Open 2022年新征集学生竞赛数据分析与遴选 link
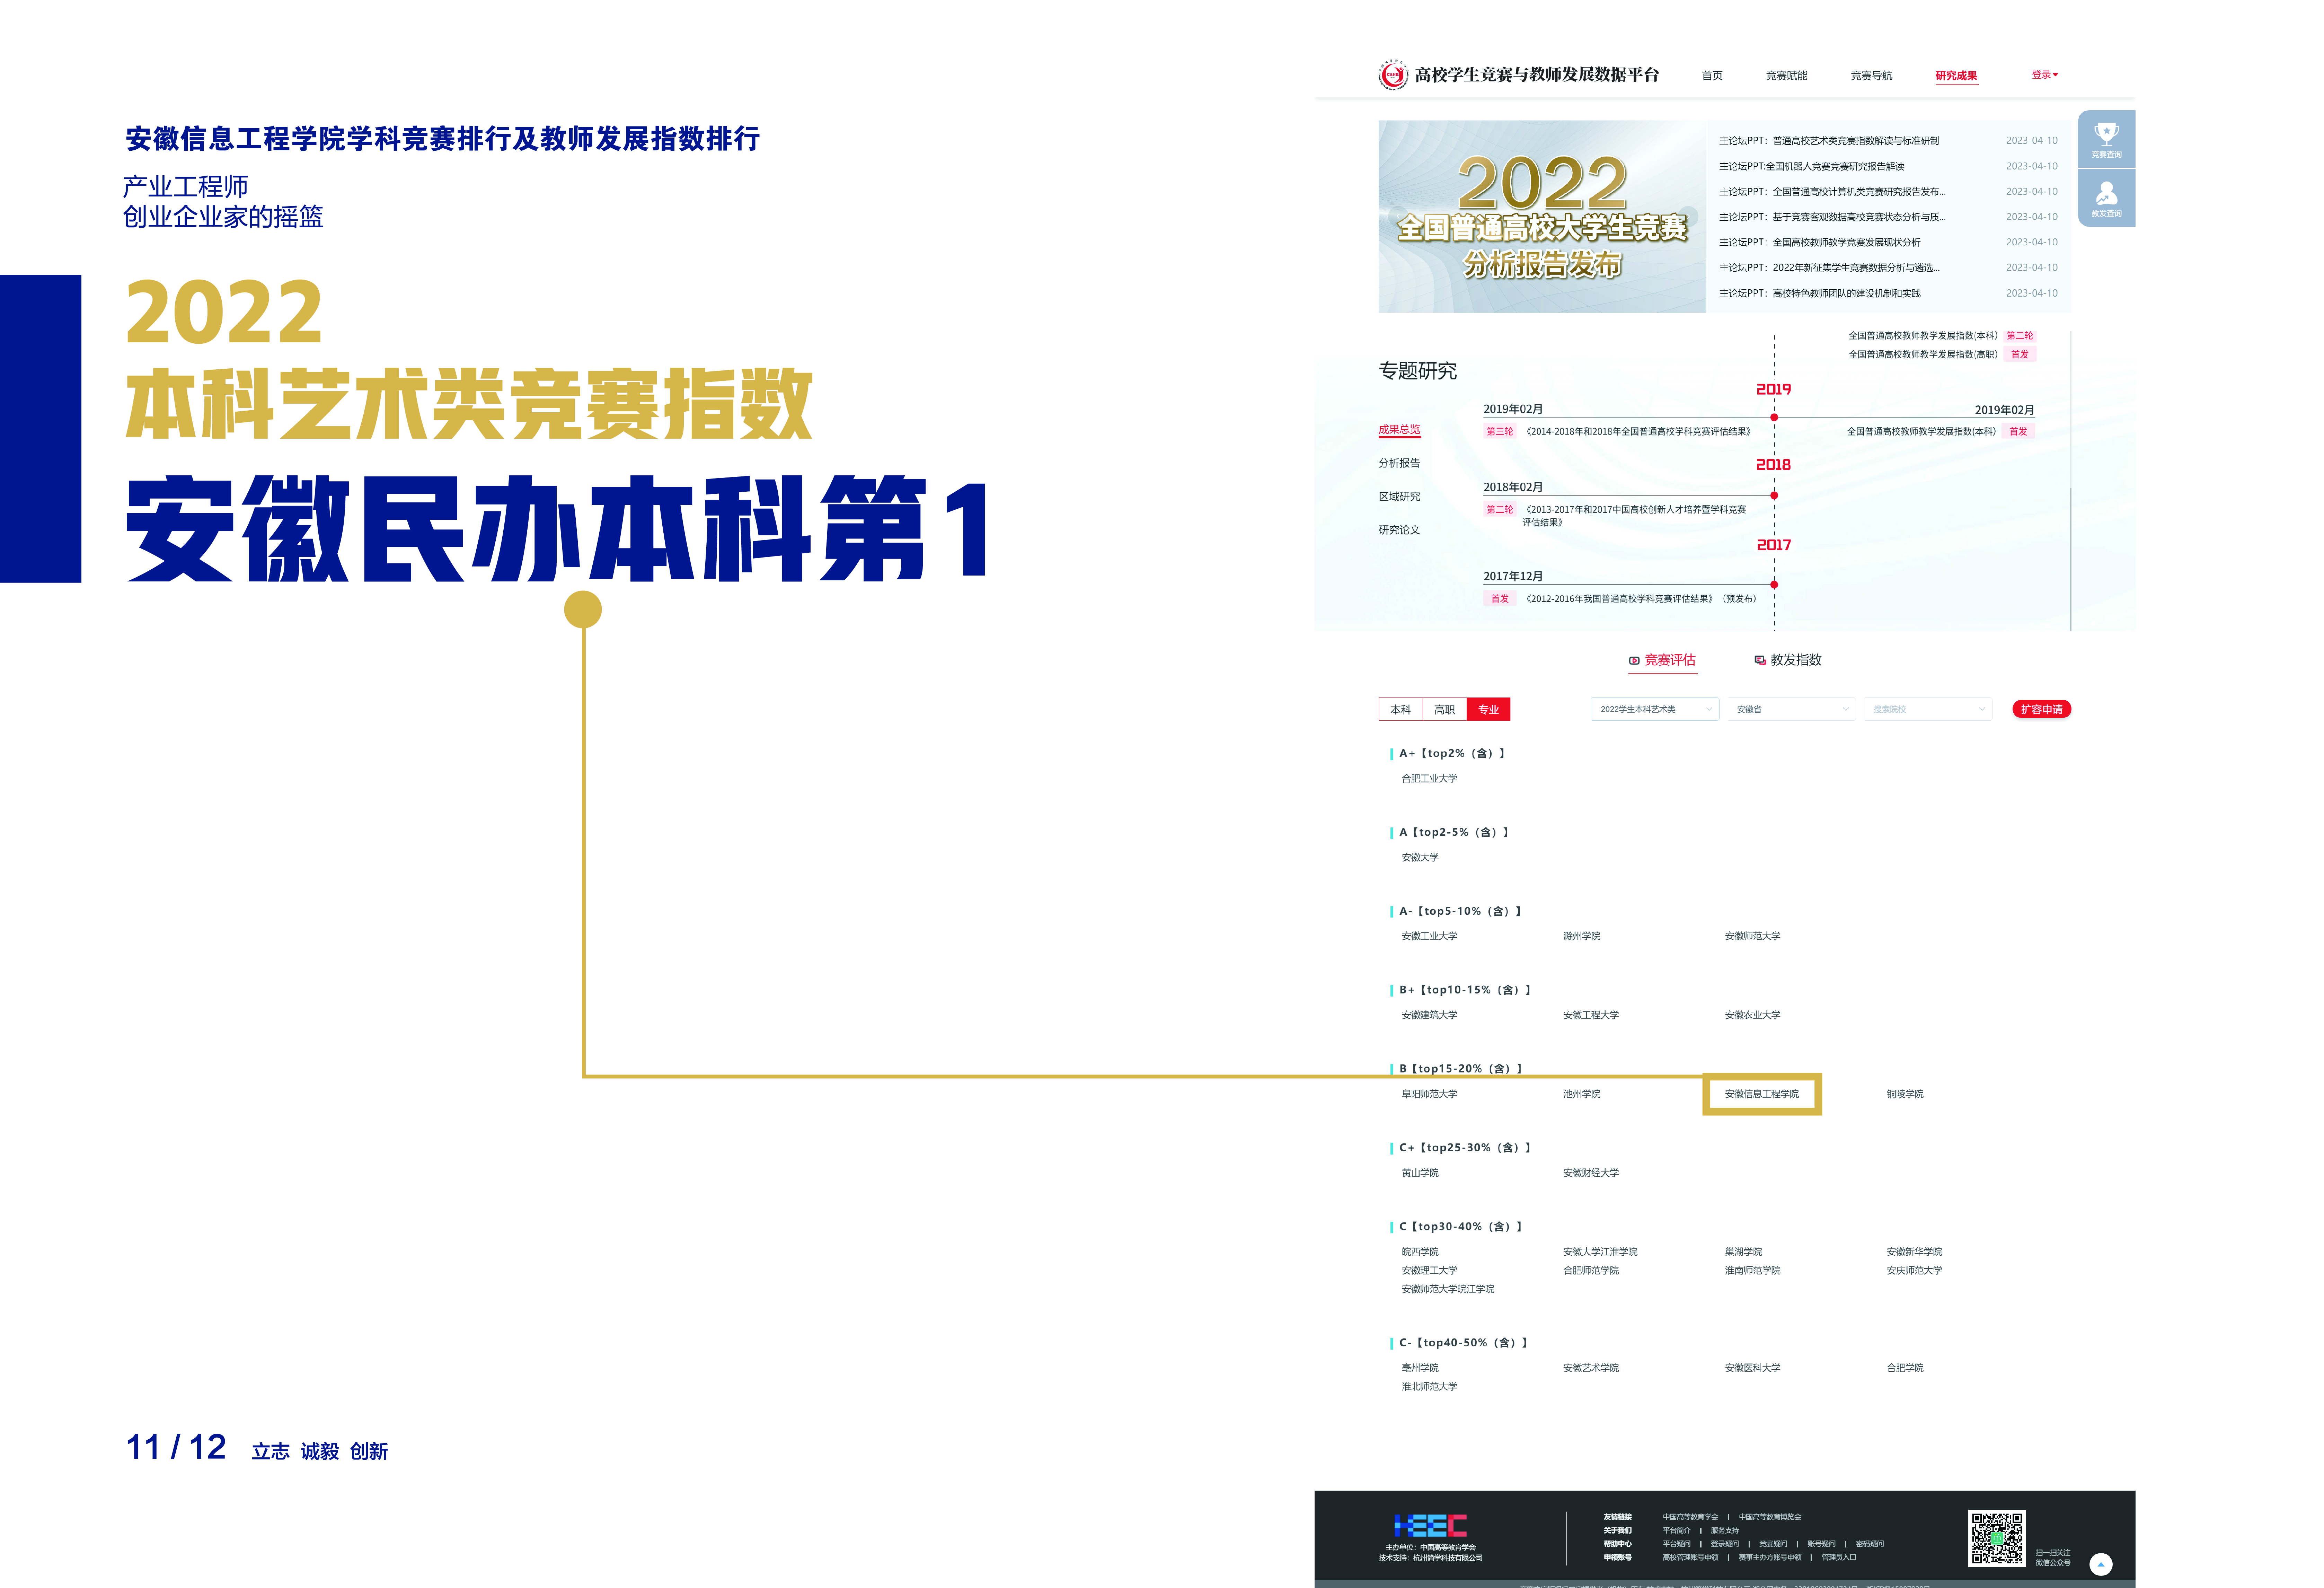 [1829, 268]
